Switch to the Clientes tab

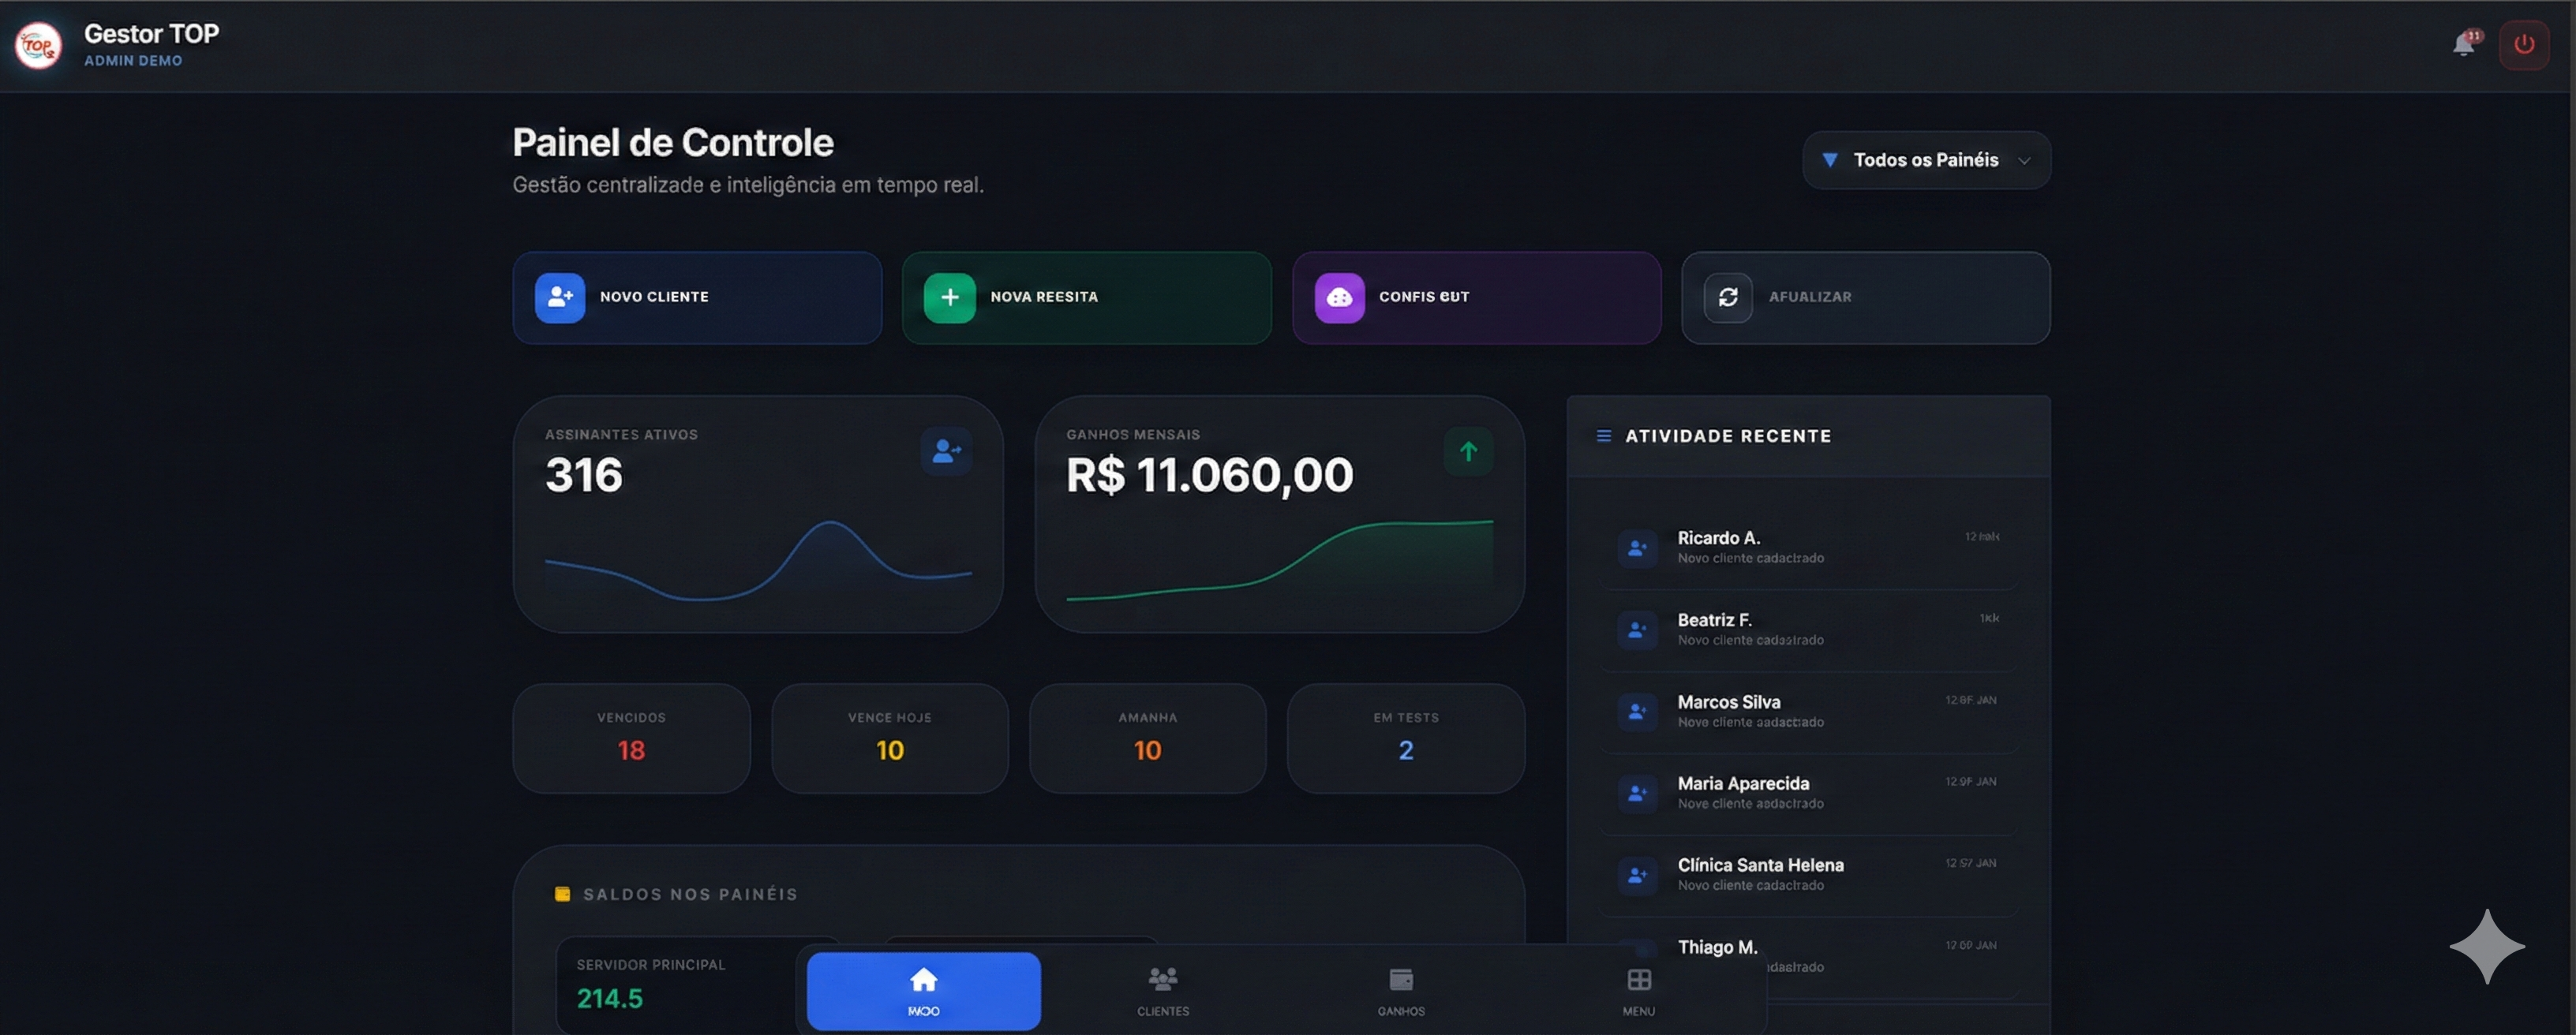1162,990
